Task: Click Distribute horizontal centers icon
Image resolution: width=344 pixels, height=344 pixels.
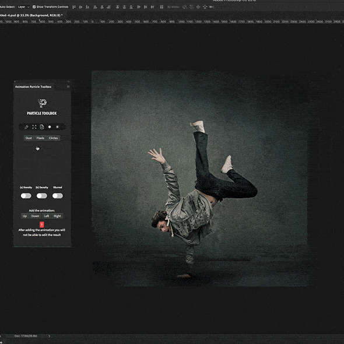Action: coord(145,7)
